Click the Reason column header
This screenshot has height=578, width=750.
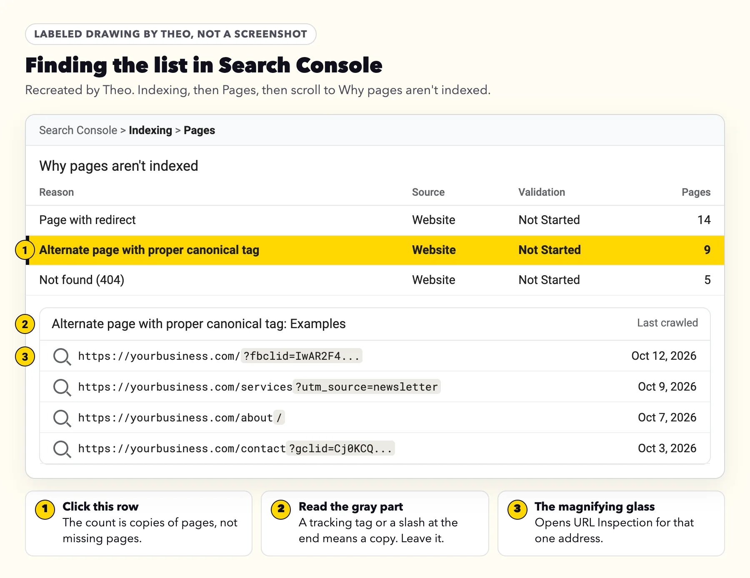(x=57, y=192)
